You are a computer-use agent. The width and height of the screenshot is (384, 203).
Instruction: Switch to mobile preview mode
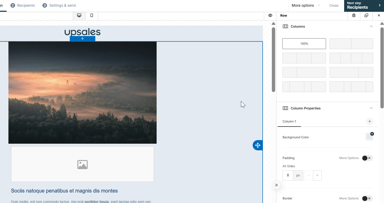coord(92,16)
